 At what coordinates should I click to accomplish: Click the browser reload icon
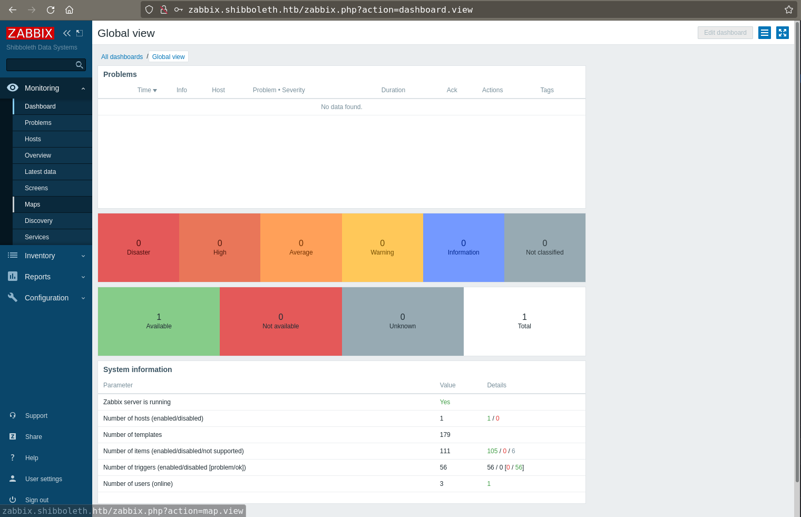pos(51,9)
